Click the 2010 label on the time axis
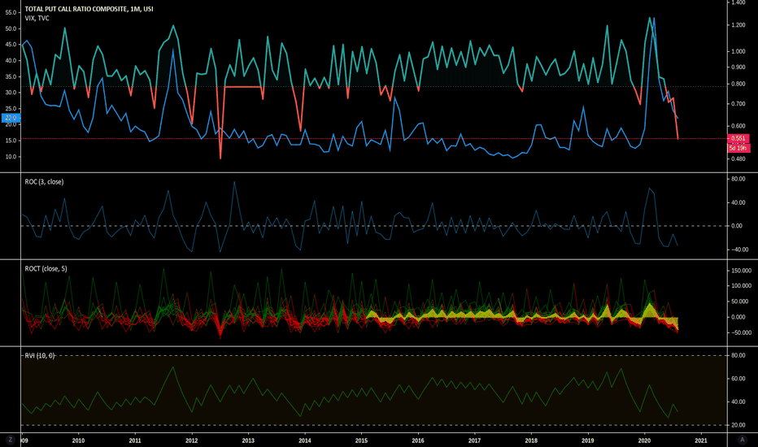The image size is (758, 447). click(78, 440)
